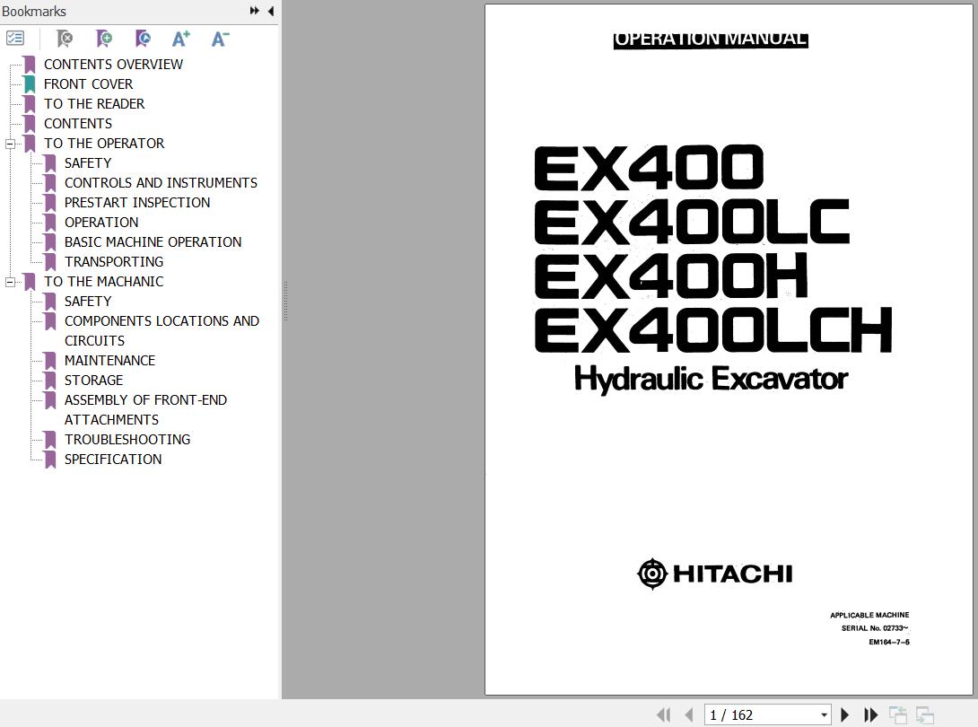Click the bookmark icon beside TROUBLESHOOTING
The image size is (978, 727).
[x=50, y=440]
